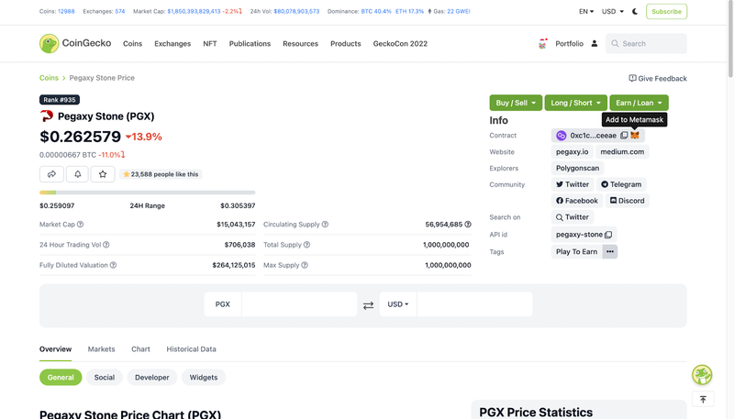734x419 pixels.
Task: Click the PGX amount input field
Action: [x=300, y=304]
